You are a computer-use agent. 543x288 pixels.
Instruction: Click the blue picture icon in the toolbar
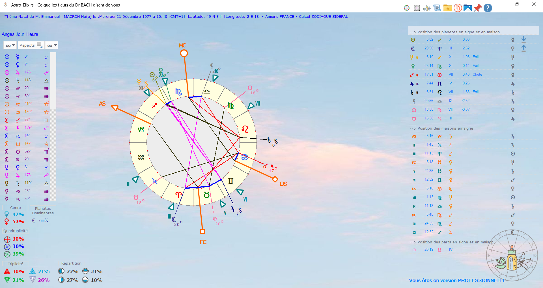point(468,8)
